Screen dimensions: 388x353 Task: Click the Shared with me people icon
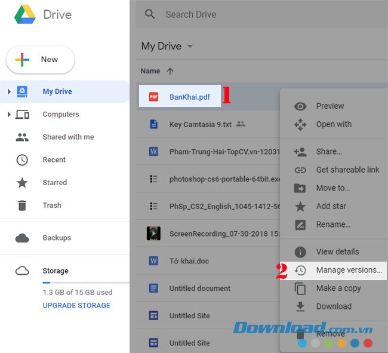click(22, 137)
